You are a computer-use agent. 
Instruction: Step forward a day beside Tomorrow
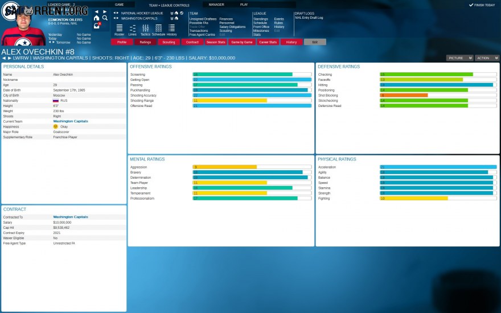coord(54,42)
